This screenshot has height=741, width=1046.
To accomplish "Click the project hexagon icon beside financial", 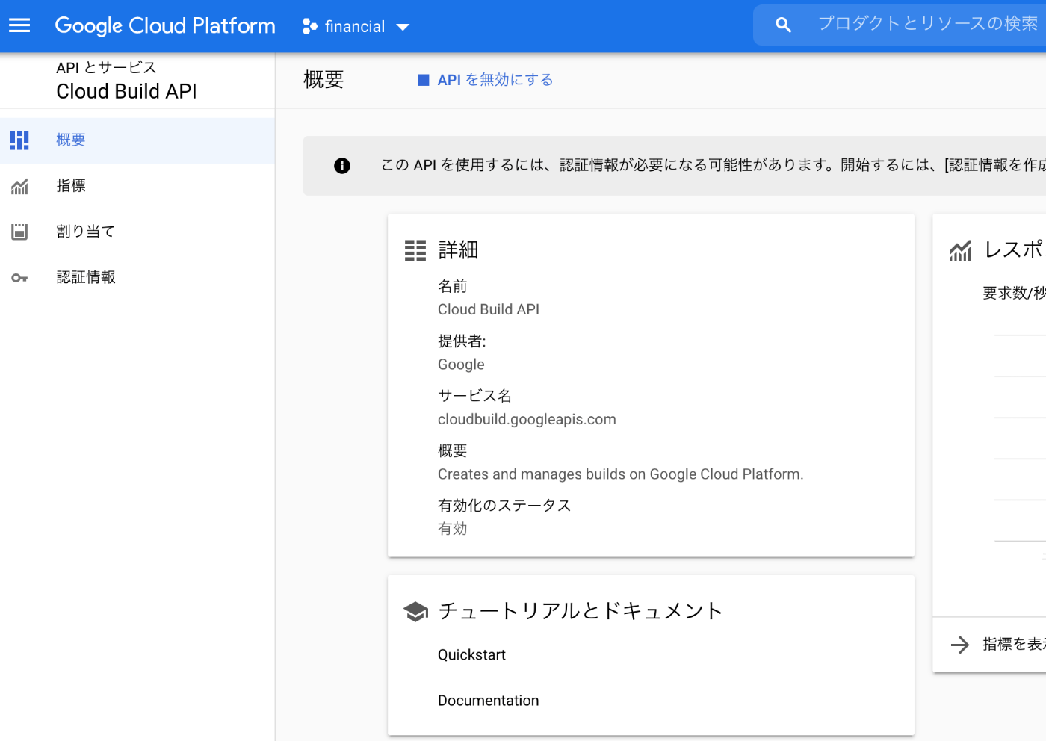I will click(309, 27).
